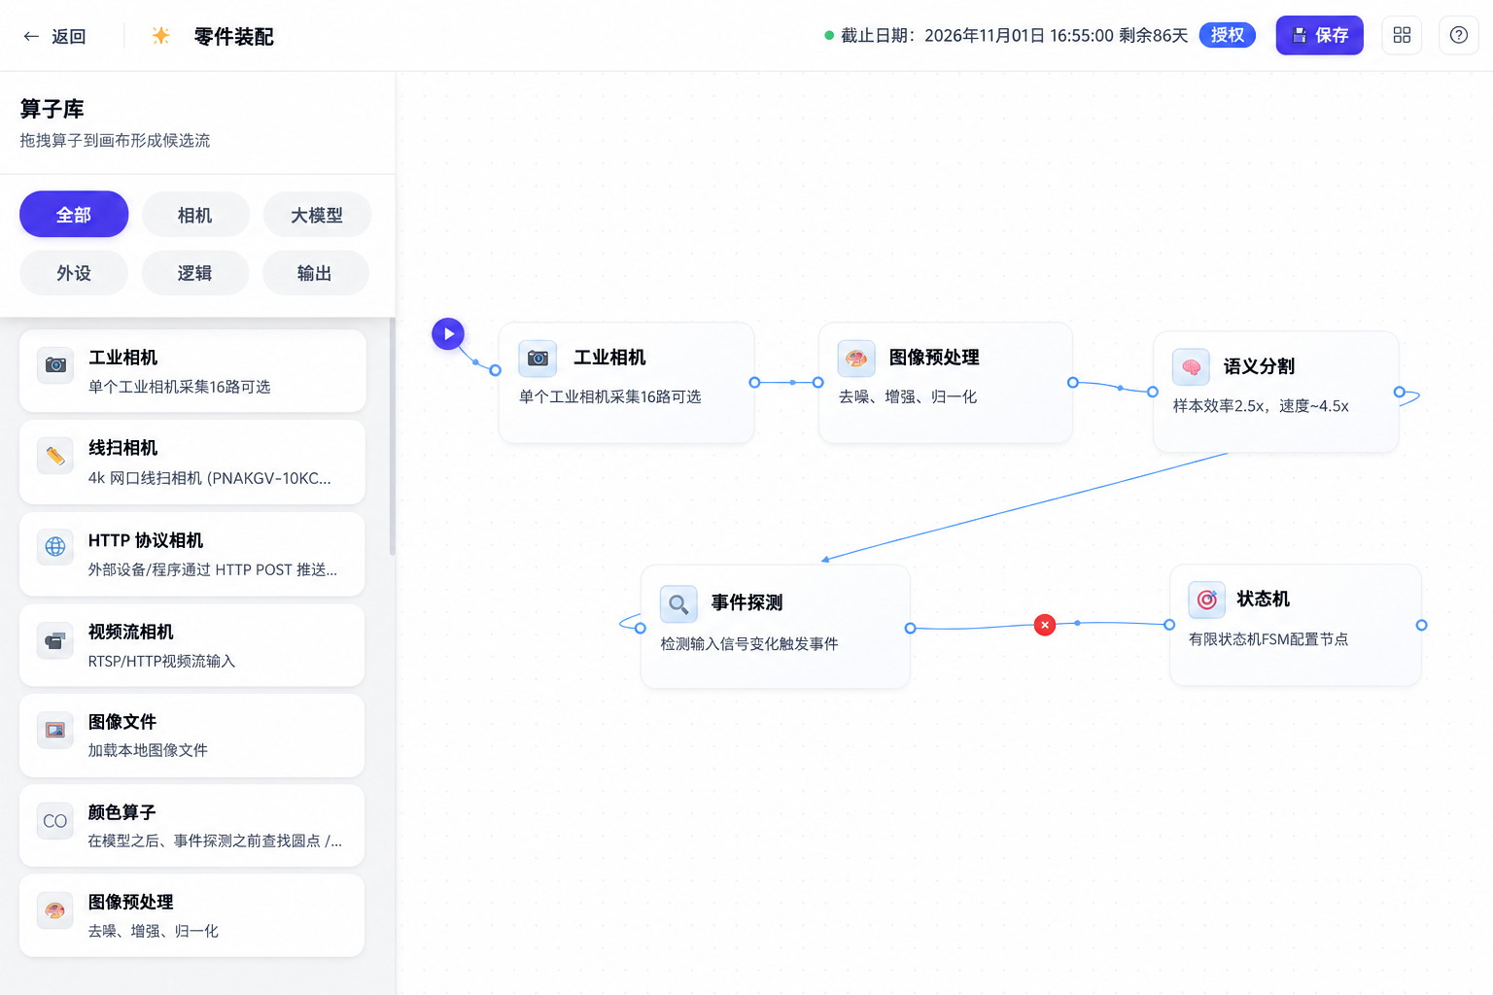Click the 线扫相机 pencil icon in library
The width and height of the screenshot is (1493, 995).
(x=55, y=455)
